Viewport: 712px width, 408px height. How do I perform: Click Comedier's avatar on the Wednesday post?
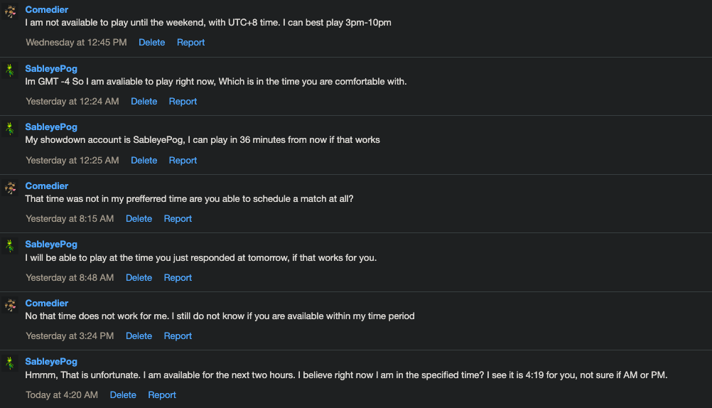[11, 12]
